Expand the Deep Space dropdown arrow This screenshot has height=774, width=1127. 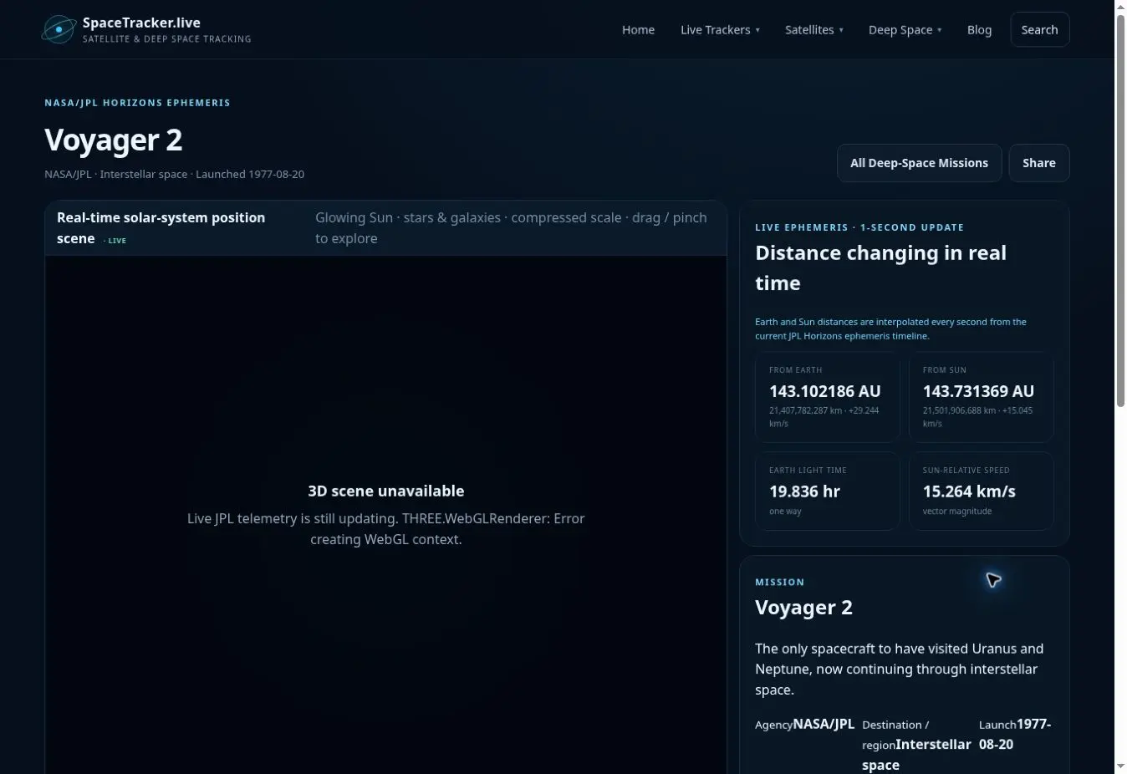(x=939, y=30)
